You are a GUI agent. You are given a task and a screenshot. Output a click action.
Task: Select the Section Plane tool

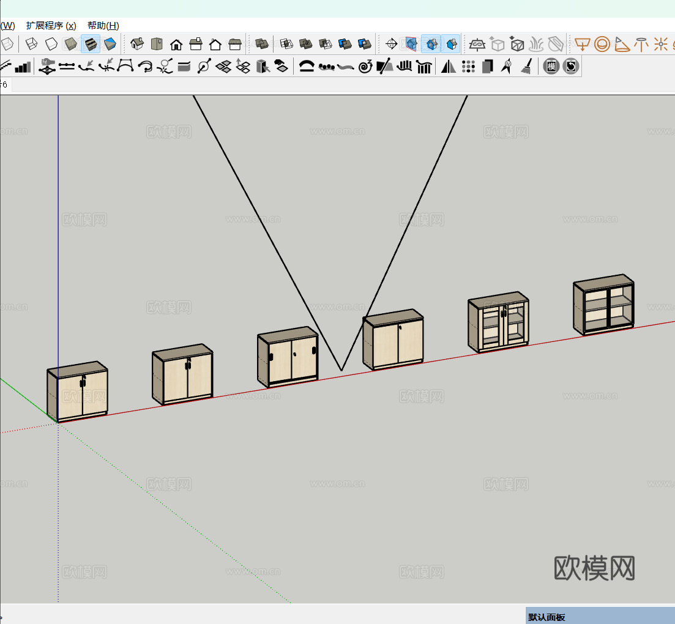coord(392,44)
